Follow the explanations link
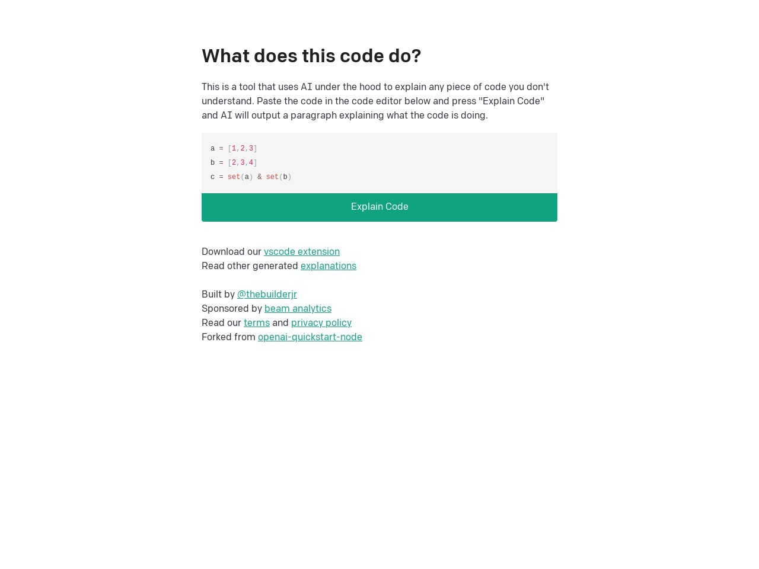759x569 pixels. coord(328,266)
